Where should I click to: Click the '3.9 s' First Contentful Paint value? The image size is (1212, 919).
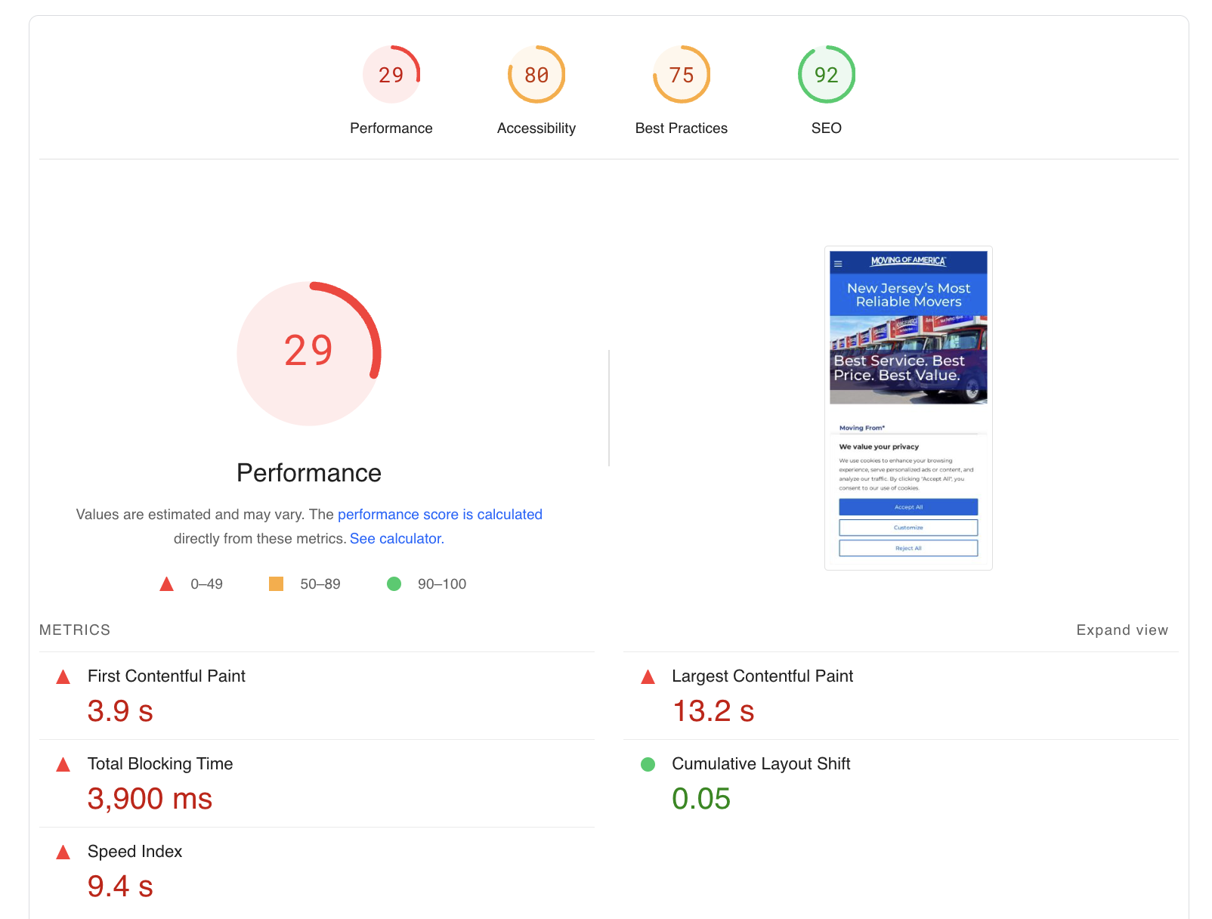[x=120, y=711]
